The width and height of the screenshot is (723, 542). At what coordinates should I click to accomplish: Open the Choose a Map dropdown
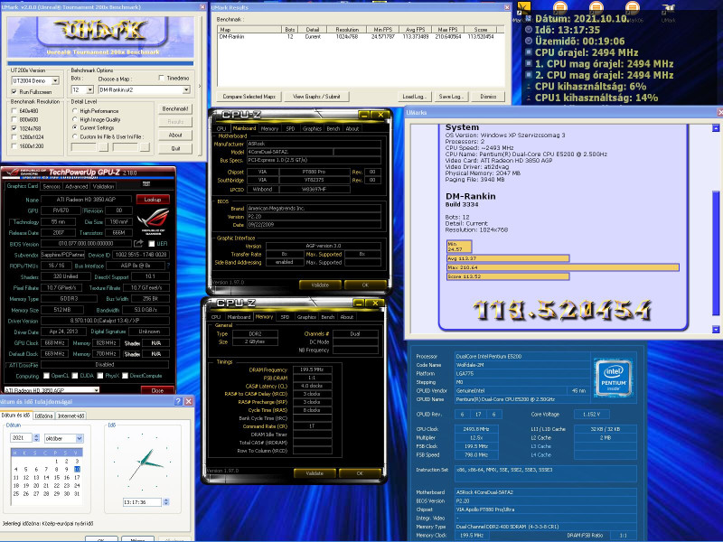[x=186, y=89]
